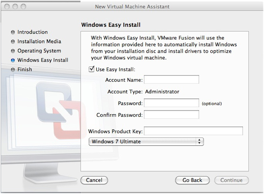Click the Account Name input field
This screenshot has height=194, width=264.
[x=171, y=79]
